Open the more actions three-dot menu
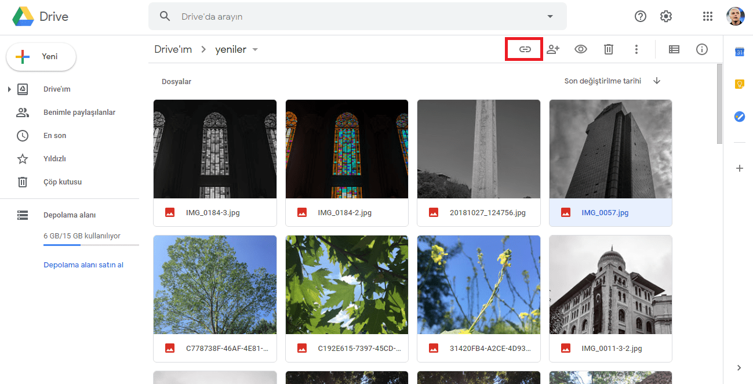This screenshot has height=384, width=753. [636, 49]
